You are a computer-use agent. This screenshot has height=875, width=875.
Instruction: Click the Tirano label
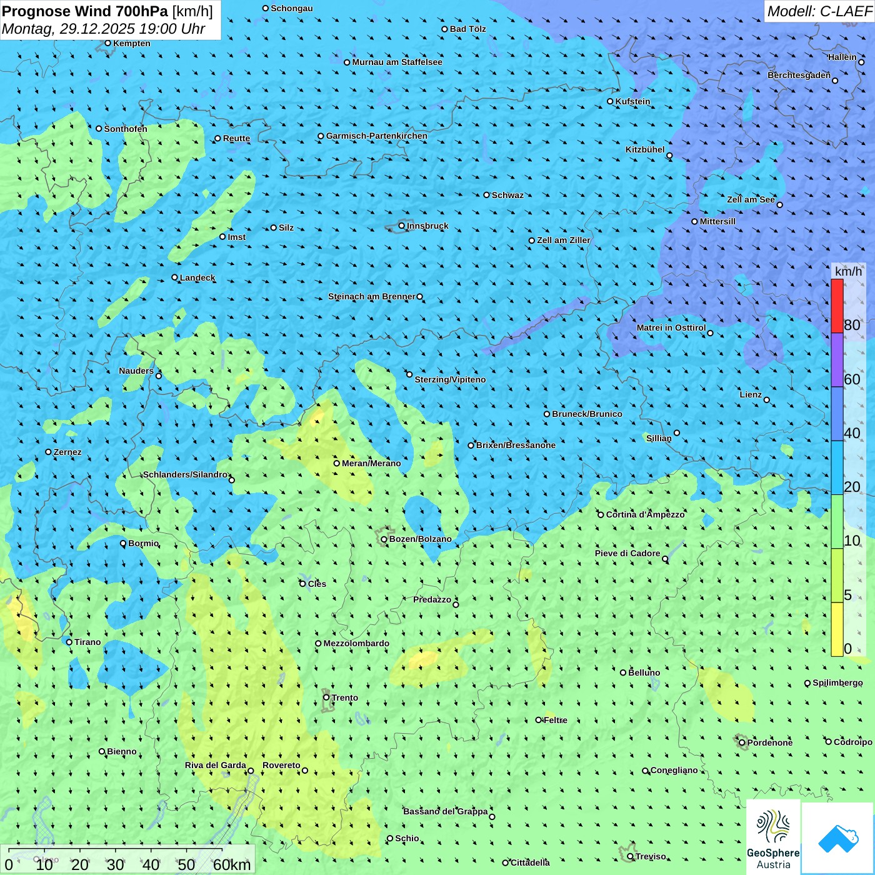87,642
